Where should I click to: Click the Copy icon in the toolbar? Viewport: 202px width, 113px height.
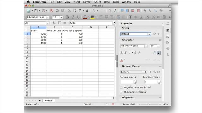point(75,11)
